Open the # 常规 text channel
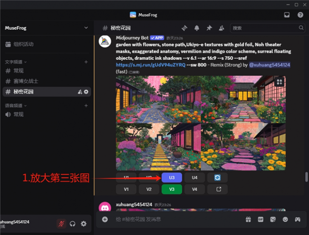The height and width of the screenshot is (235, 309). [47, 71]
